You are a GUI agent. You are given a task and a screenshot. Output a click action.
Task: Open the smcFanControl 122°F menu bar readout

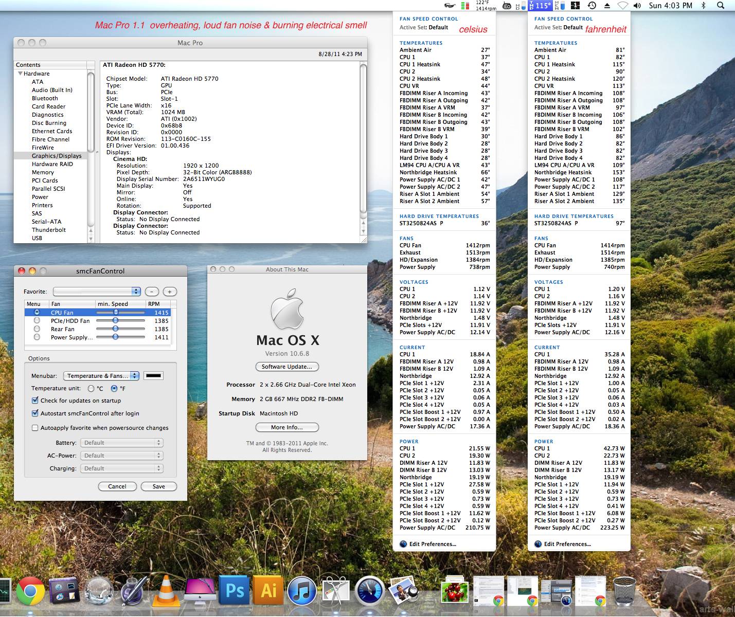pyautogui.click(x=486, y=6)
